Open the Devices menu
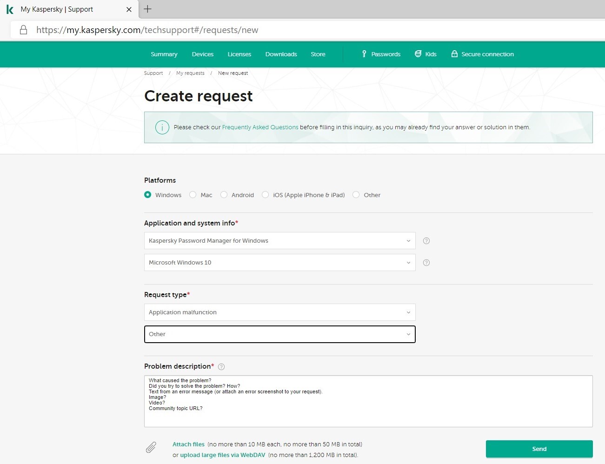Screen dimensions: 605x464 coord(203,54)
